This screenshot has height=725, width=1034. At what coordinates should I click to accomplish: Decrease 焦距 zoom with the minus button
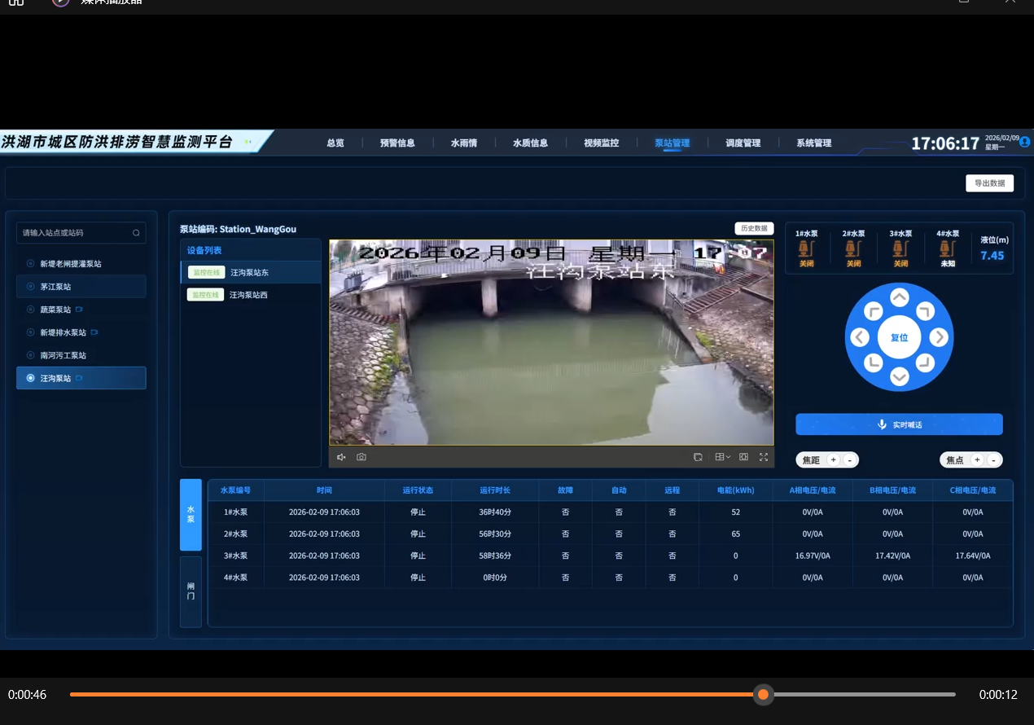(x=850, y=460)
